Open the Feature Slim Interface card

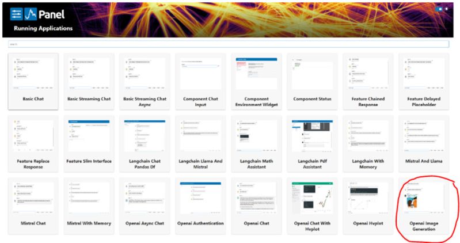click(x=89, y=144)
